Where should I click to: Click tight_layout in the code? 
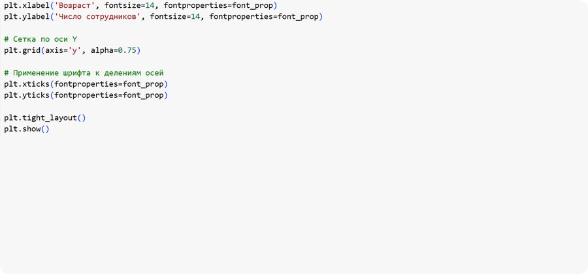pos(52,118)
